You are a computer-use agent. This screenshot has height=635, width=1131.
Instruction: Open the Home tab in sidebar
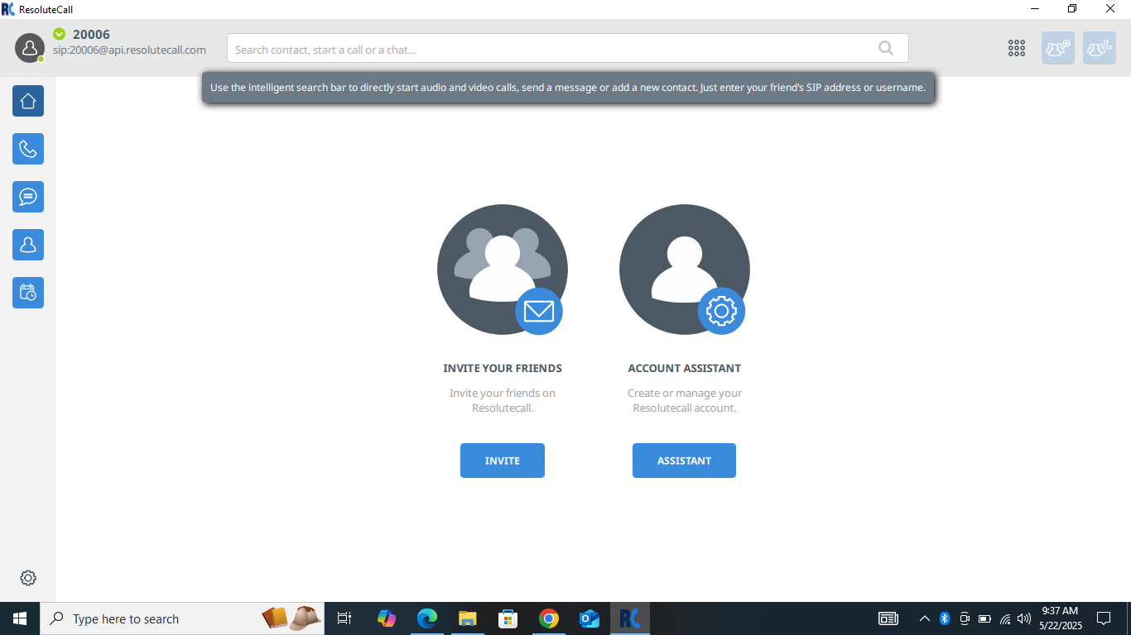(28, 101)
